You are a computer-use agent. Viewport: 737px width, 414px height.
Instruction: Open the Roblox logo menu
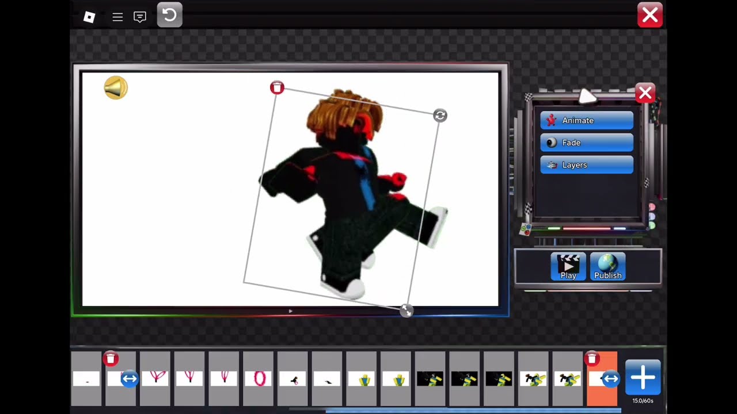pyautogui.click(x=89, y=17)
